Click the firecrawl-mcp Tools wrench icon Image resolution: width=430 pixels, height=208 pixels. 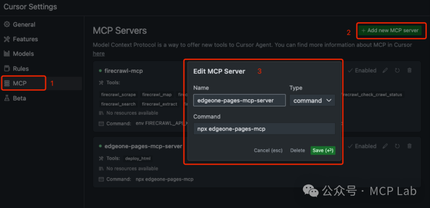tap(101, 82)
